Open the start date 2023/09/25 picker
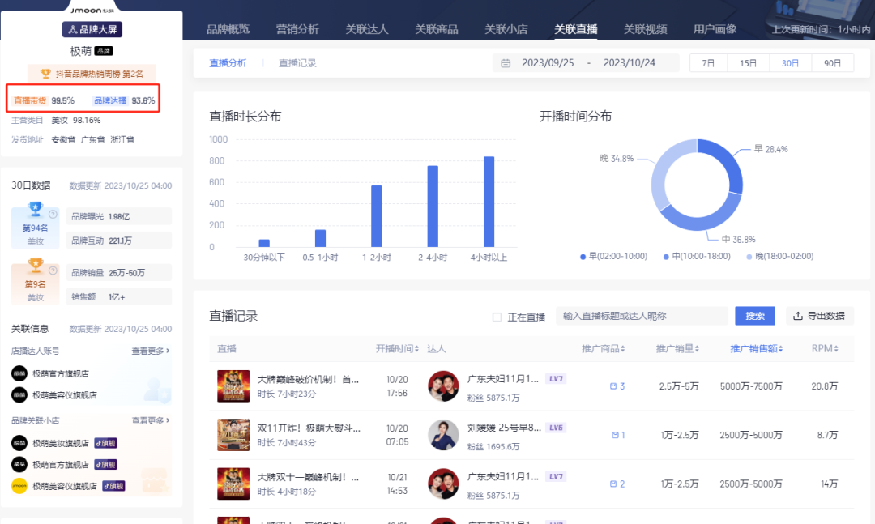 (548, 63)
